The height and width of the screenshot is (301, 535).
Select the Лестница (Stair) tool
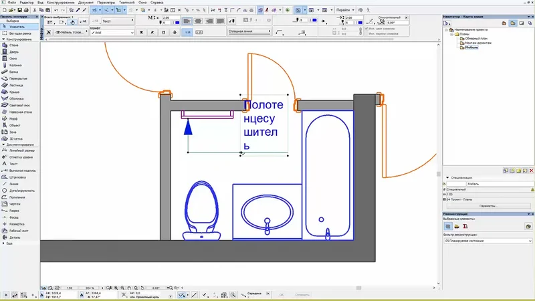point(16,86)
